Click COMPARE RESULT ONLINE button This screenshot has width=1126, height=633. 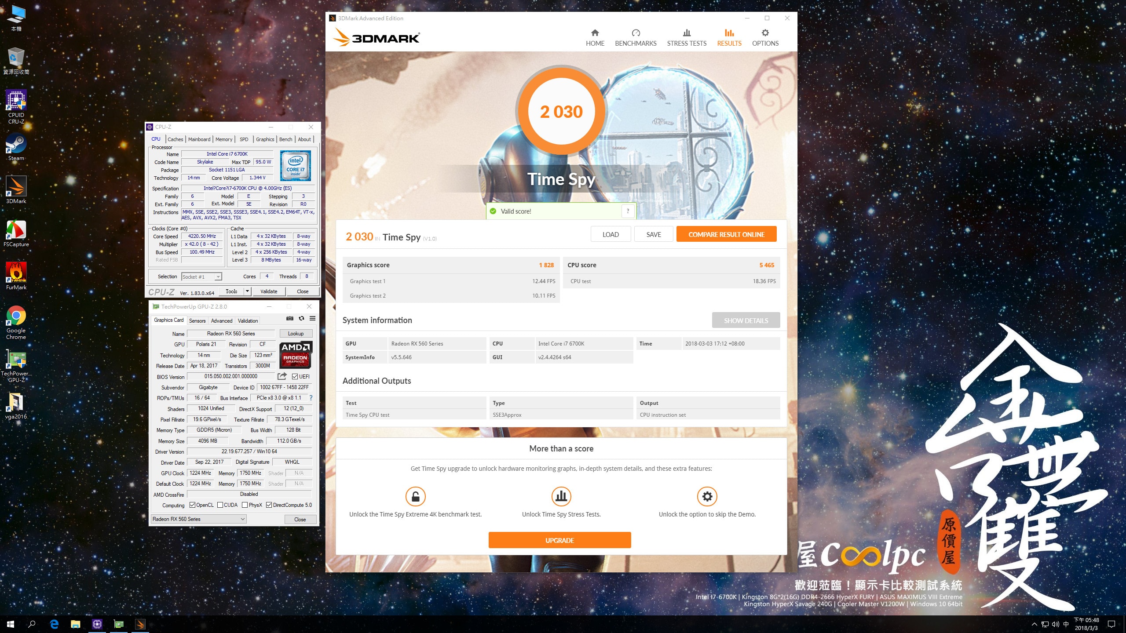coord(726,234)
